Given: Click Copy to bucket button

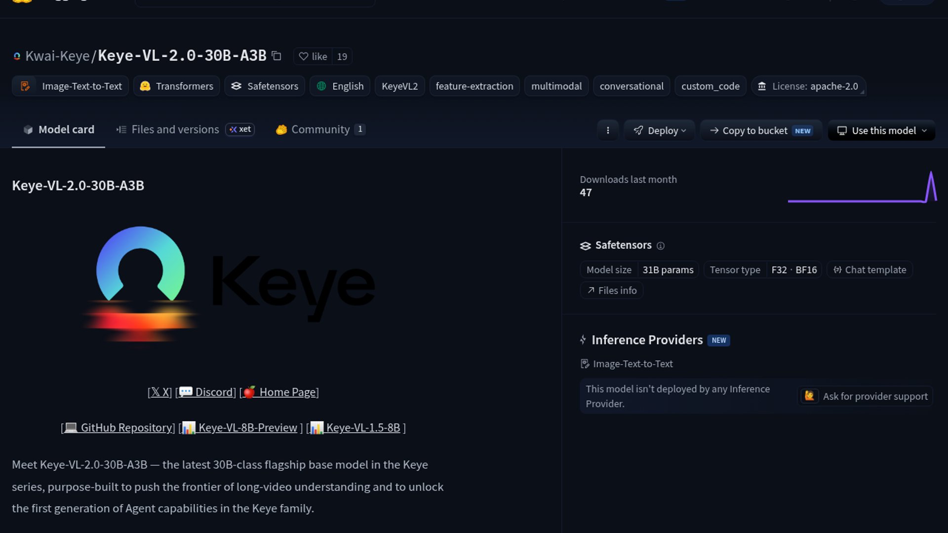Looking at the screenshot, I should point(761,130).
